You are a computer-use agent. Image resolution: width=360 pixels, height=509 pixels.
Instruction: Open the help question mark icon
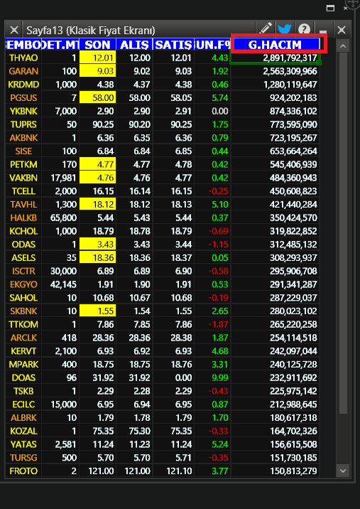(x=304, y=30)
